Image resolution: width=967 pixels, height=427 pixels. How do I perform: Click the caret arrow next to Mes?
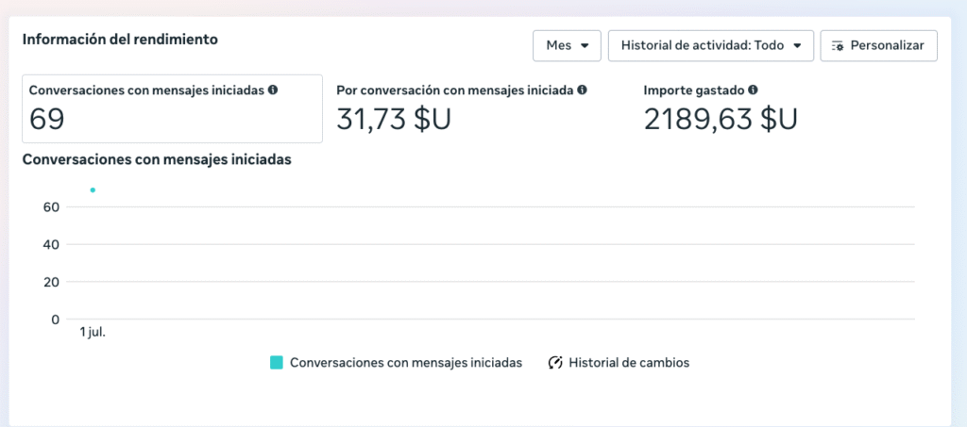(x=585, y=45)
